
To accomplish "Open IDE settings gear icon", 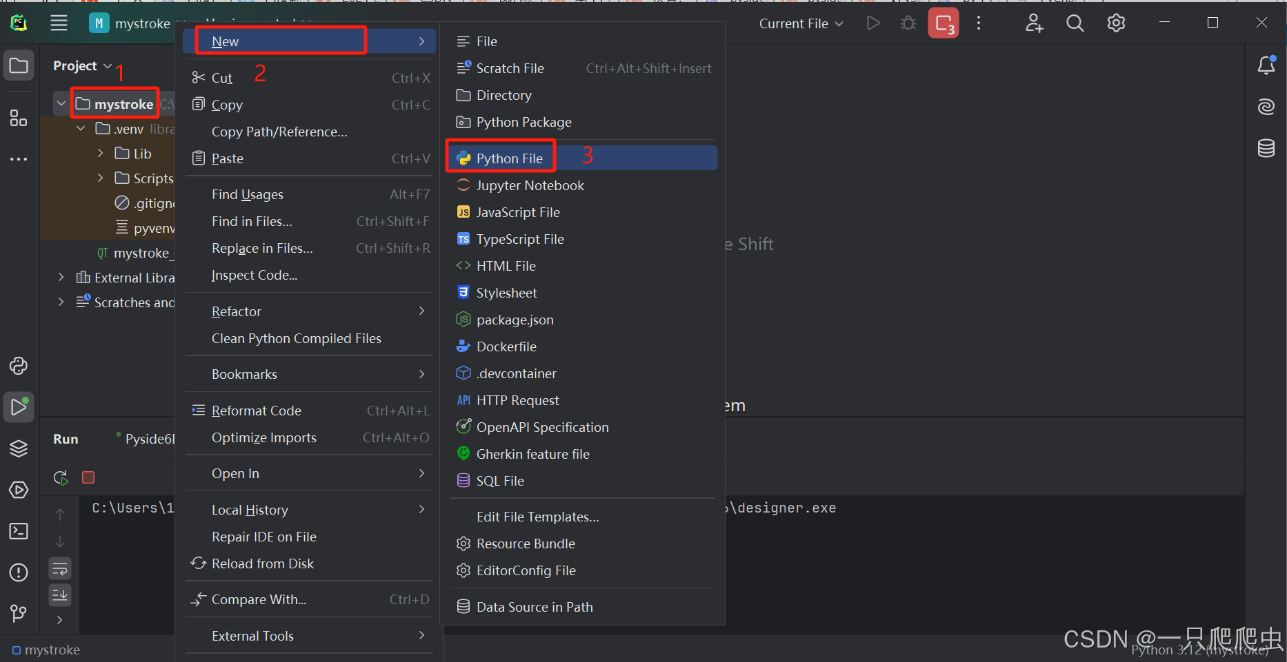I will [x=1116, y=23].
